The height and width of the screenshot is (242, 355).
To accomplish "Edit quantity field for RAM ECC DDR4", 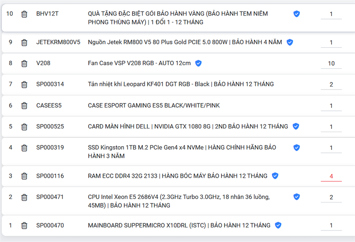I will click(x=331, y=176).
